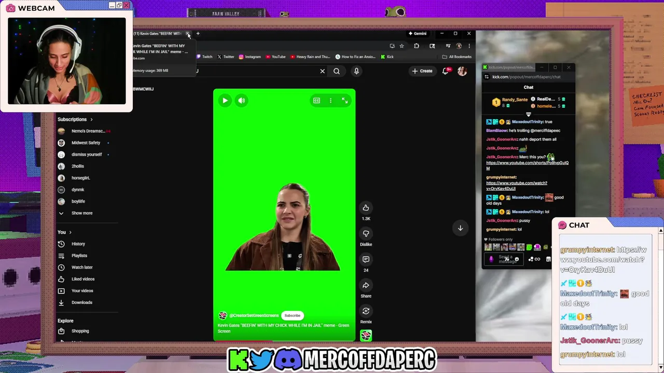
Task: Open a new browser tab
Action: pyautogui.click(x=198, y=34)
